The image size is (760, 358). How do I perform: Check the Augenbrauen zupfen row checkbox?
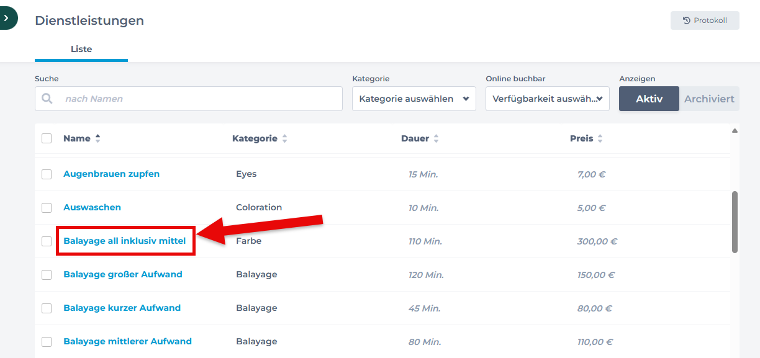coord(47,174)
